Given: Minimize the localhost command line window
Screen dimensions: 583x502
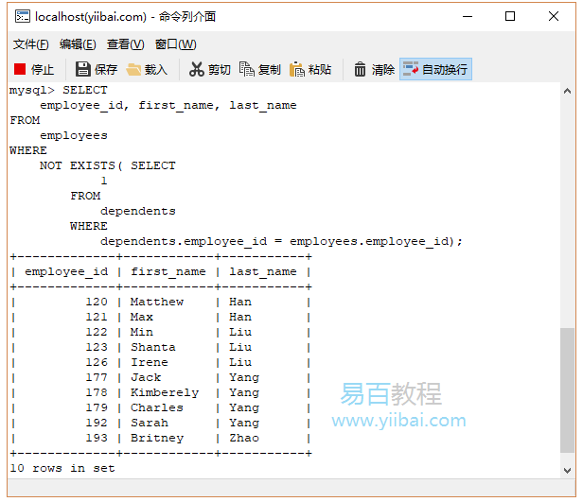Looking at the screenshot, I should 467,16.
